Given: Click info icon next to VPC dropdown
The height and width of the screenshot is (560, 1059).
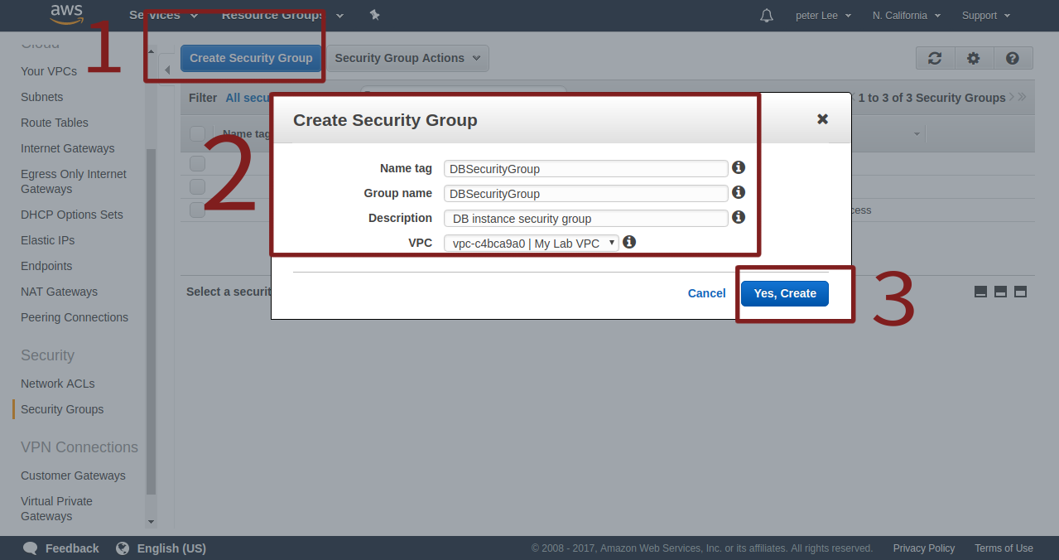Looking at the screenshot, I should click(x=629, y=242).
